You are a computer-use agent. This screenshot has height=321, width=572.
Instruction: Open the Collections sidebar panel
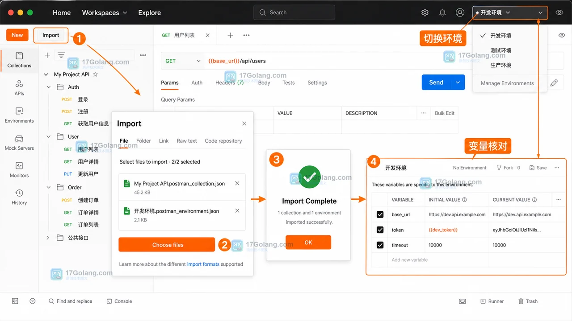(19, 60)
